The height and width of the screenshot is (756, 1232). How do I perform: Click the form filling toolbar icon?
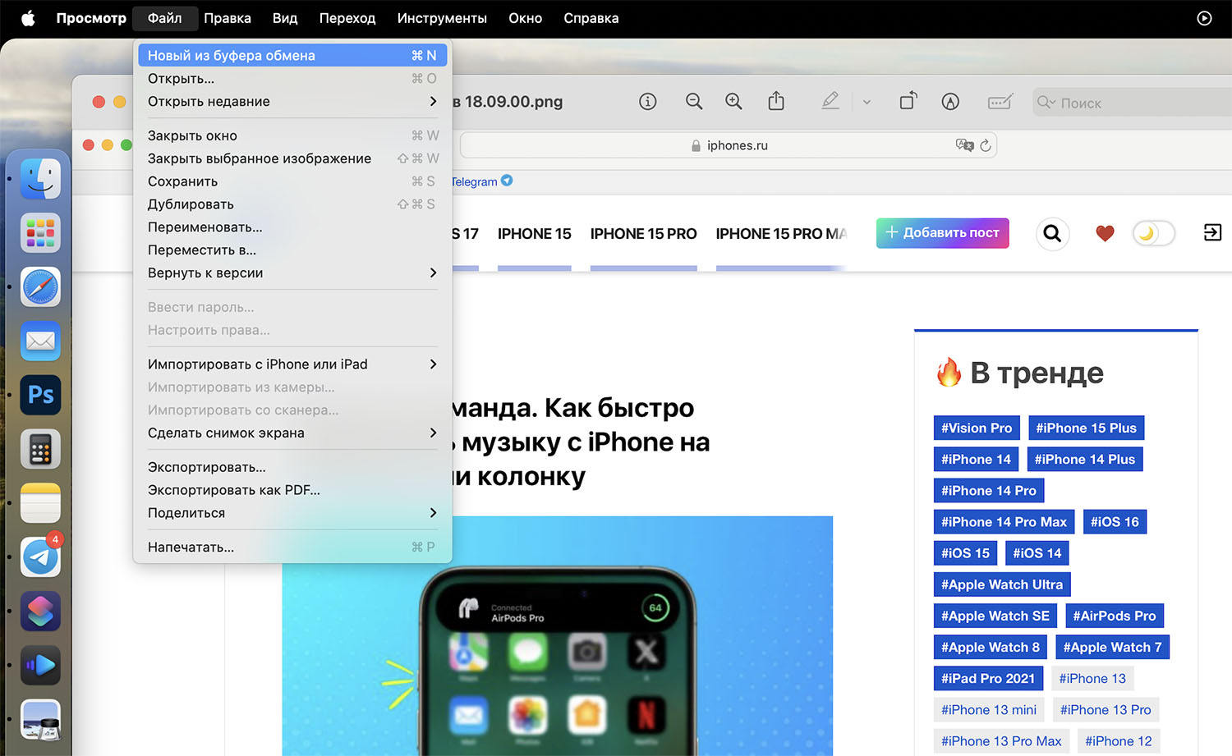coord(1000,102)
